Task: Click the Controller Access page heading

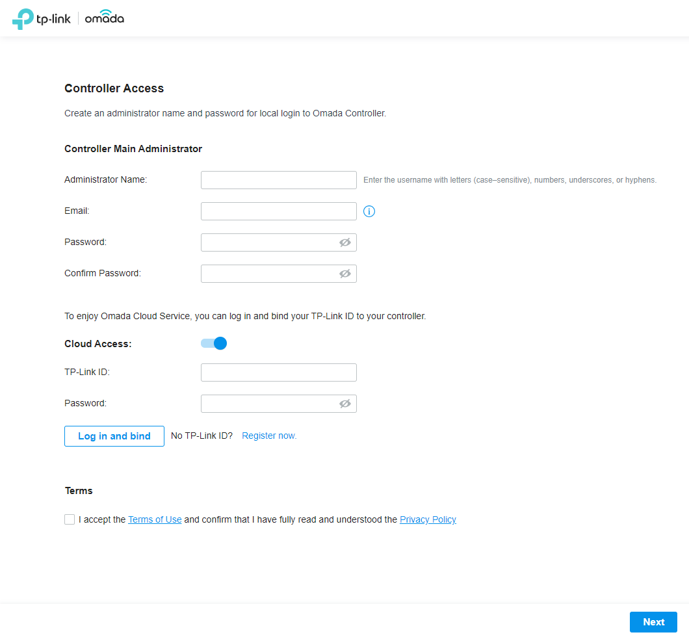Action: point(114,88)
